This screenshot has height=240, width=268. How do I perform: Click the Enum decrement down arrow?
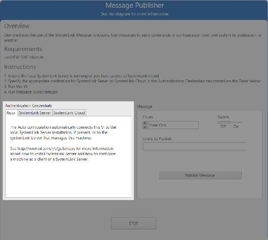[145, 127]
